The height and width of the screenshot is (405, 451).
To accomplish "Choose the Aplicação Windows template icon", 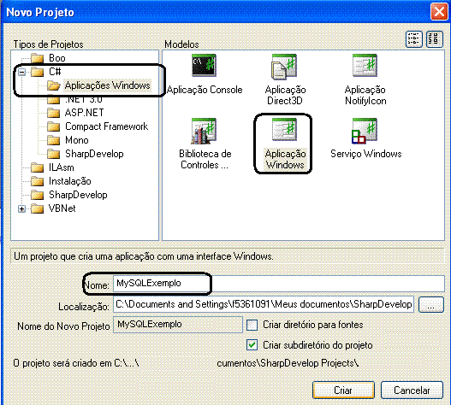I will click(284, 130).
